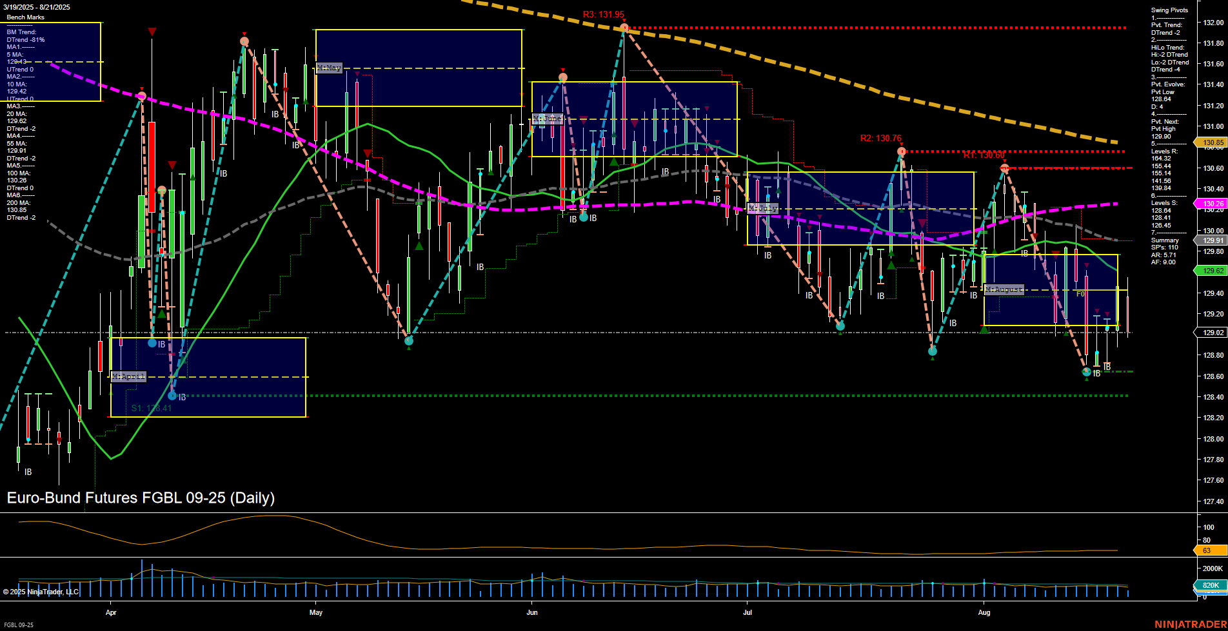
Task: Click the M-August benchmark label
Action: coord(1004,289)
